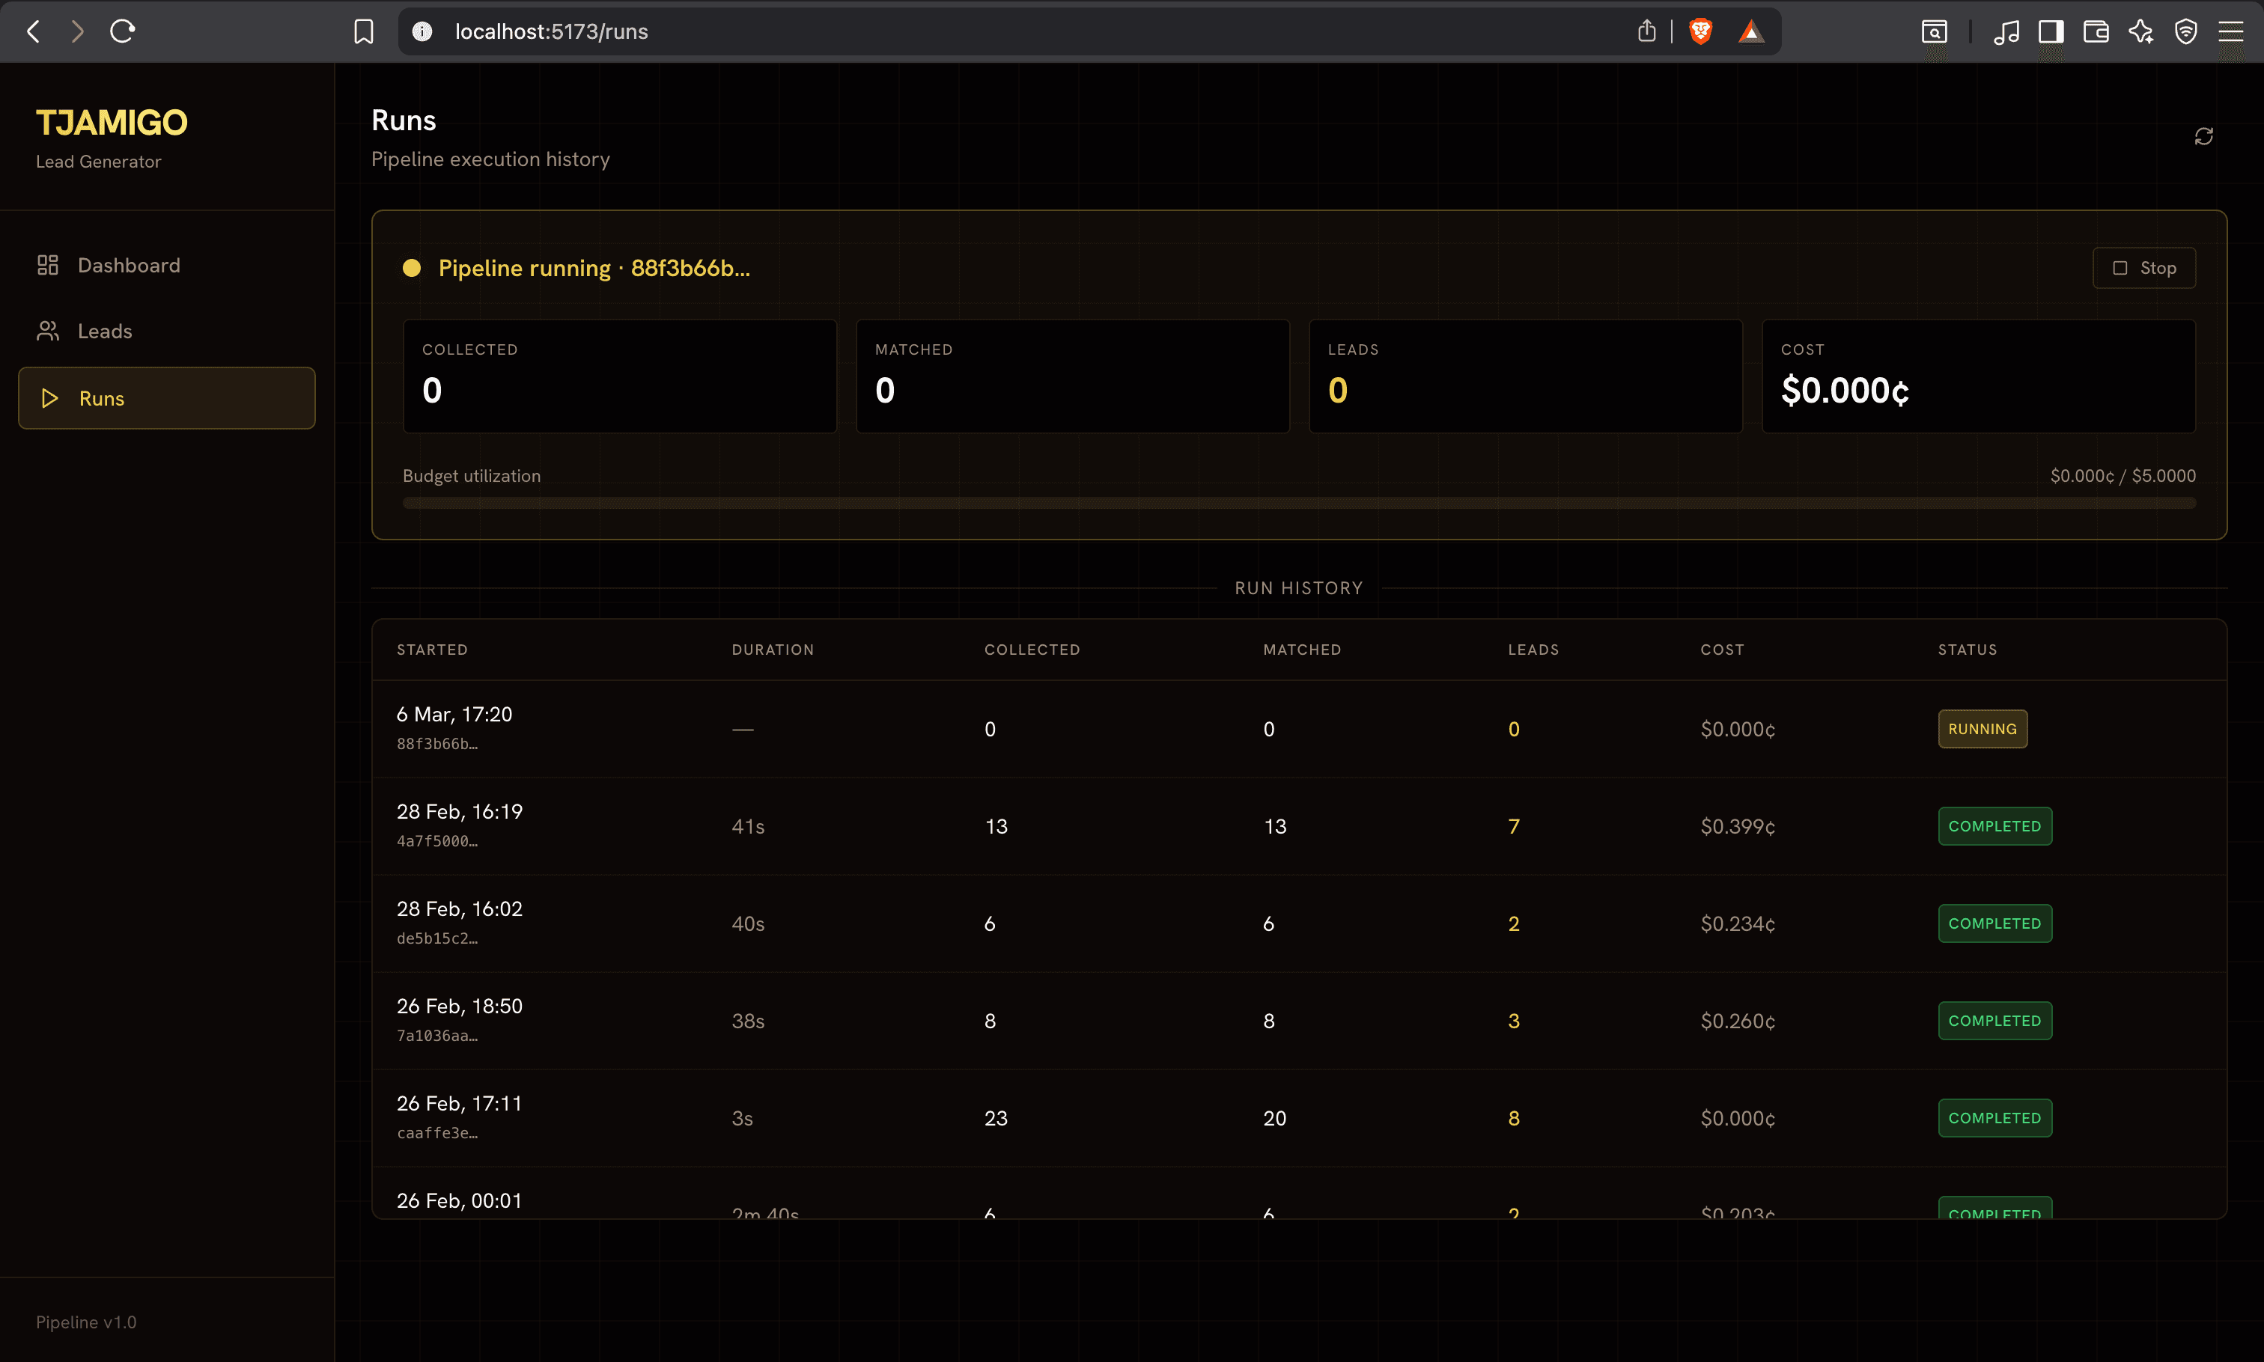Viewport: 2264px width, 1362px height.
Task: Select Dashboard from the sidebar navigation
Action: point(129,264)
